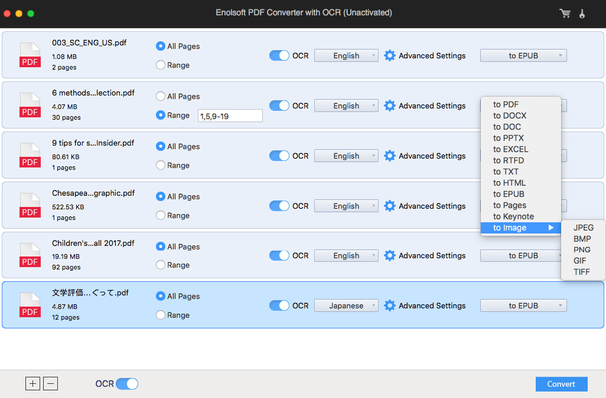Viewport: 606px width, 398px height.
Task: Select Range for 9 tips for s...Insider.pdf
Action: (161, 165)
